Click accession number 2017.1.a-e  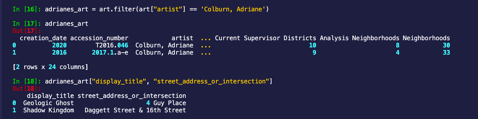pyautogui.click(x=110, y=53)
